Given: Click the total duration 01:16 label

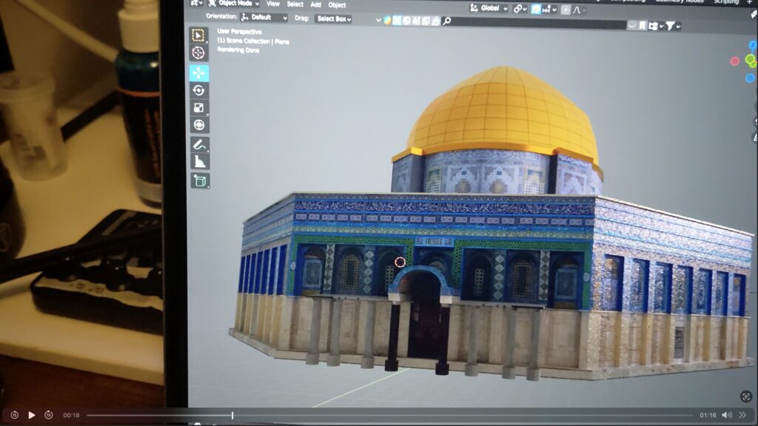Looking at the screenshot, I should coord(708,415).
